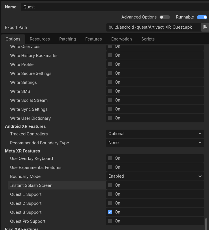Image resolution: width=209 pixels, height=230 pixels.
Task: Uncheck the Quest 3 Support checkbox
Action: [110, 212]
